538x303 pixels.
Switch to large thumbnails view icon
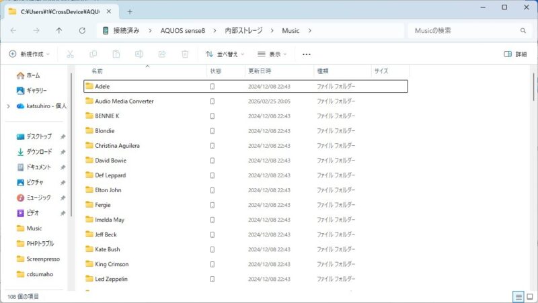pyautogui.click(x=530, y=296)
